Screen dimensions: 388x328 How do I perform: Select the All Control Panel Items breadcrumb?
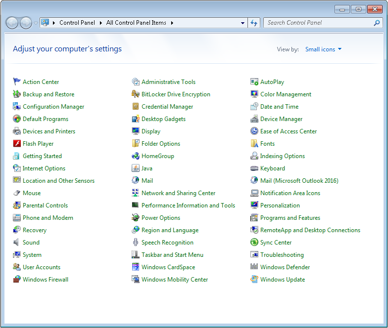click(136, 23)
